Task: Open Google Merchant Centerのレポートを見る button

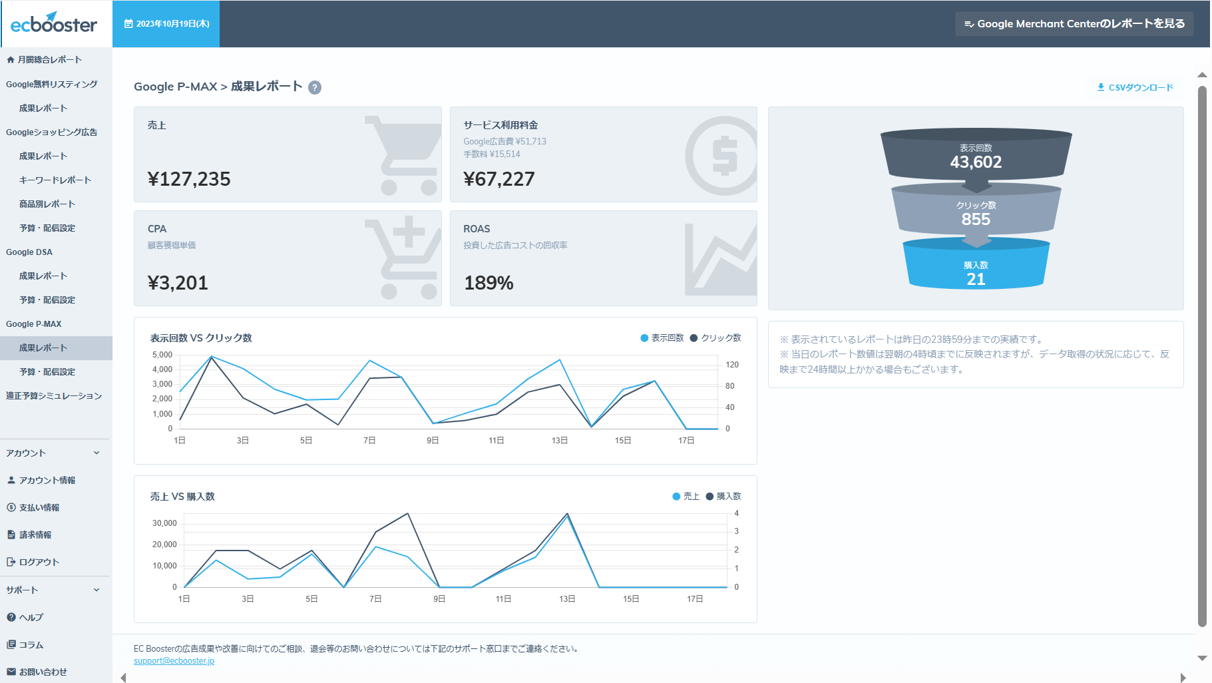Action: 1074,24
